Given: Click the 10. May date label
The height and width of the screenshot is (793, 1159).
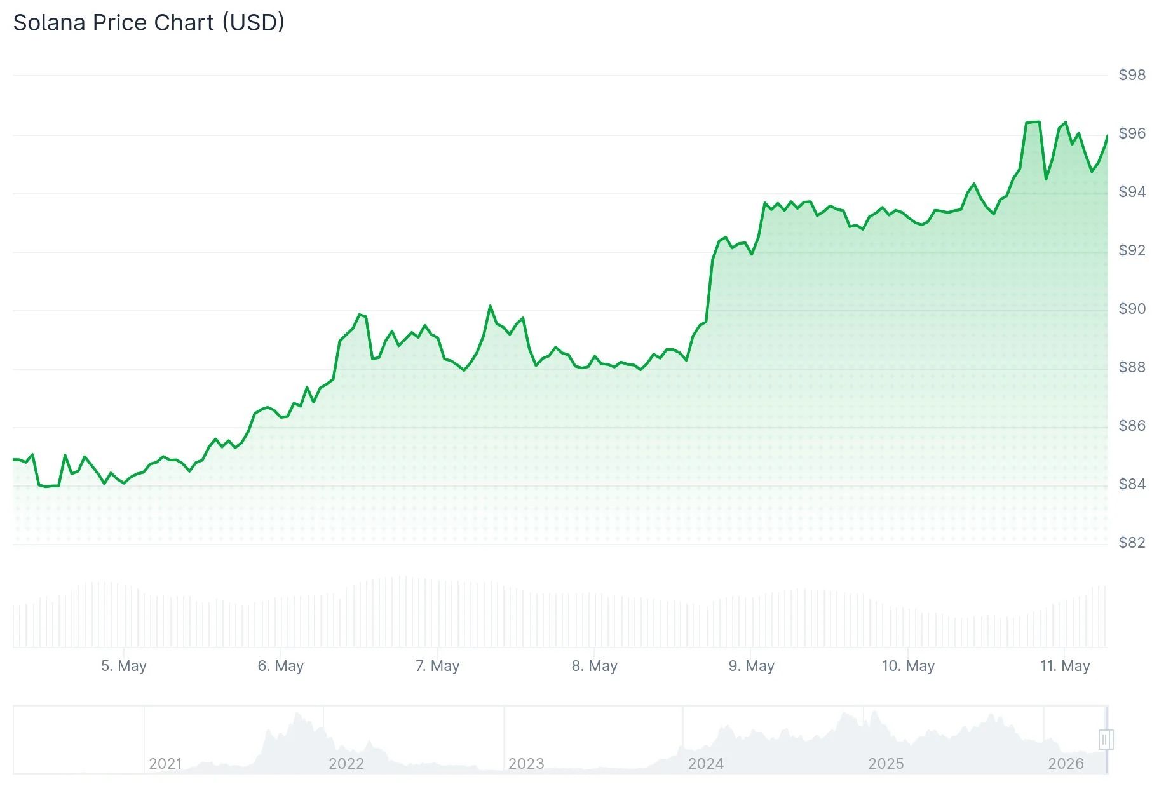Looking at the screenshot, I should coord(909,666).
